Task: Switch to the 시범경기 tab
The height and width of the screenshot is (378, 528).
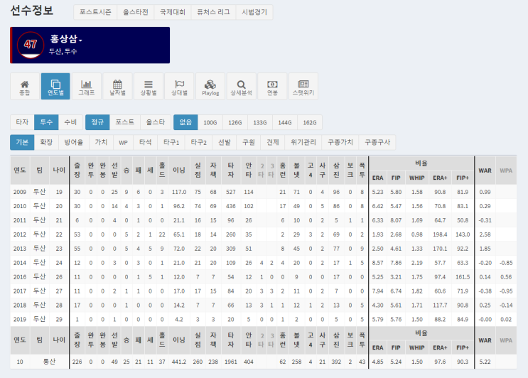Action: (x=254, y=12)
